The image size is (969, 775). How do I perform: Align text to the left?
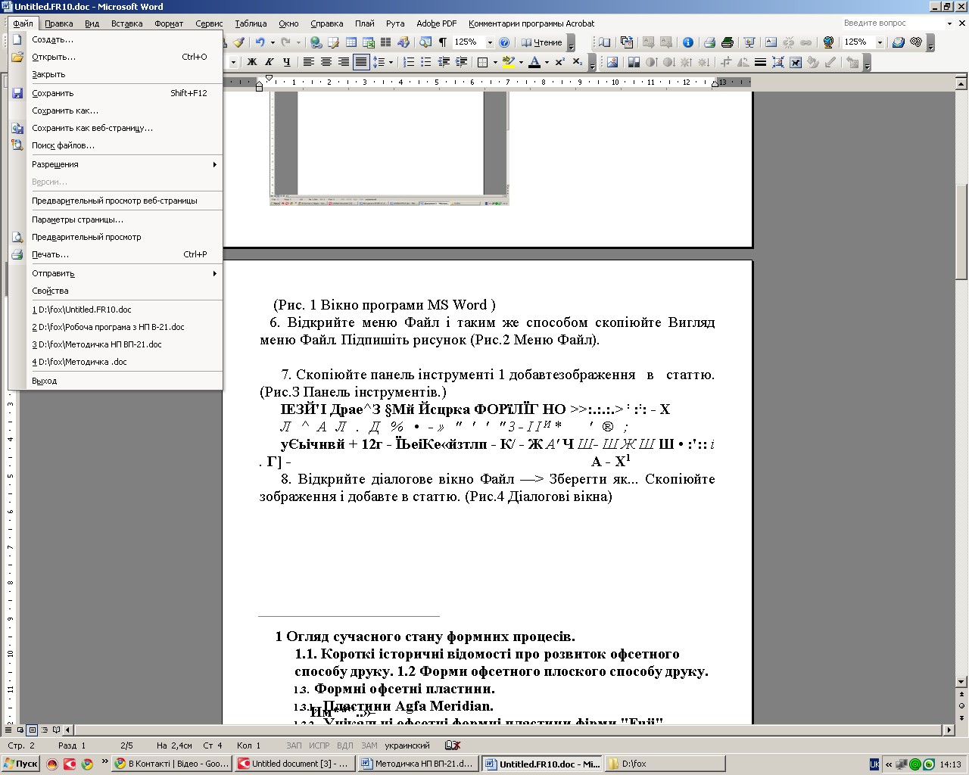pyautogui.click(x=309, y=62)
